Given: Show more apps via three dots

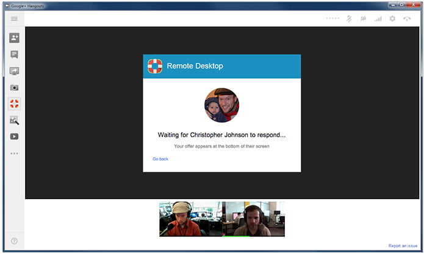Looking at the screenshot, I should coord(14,153).
